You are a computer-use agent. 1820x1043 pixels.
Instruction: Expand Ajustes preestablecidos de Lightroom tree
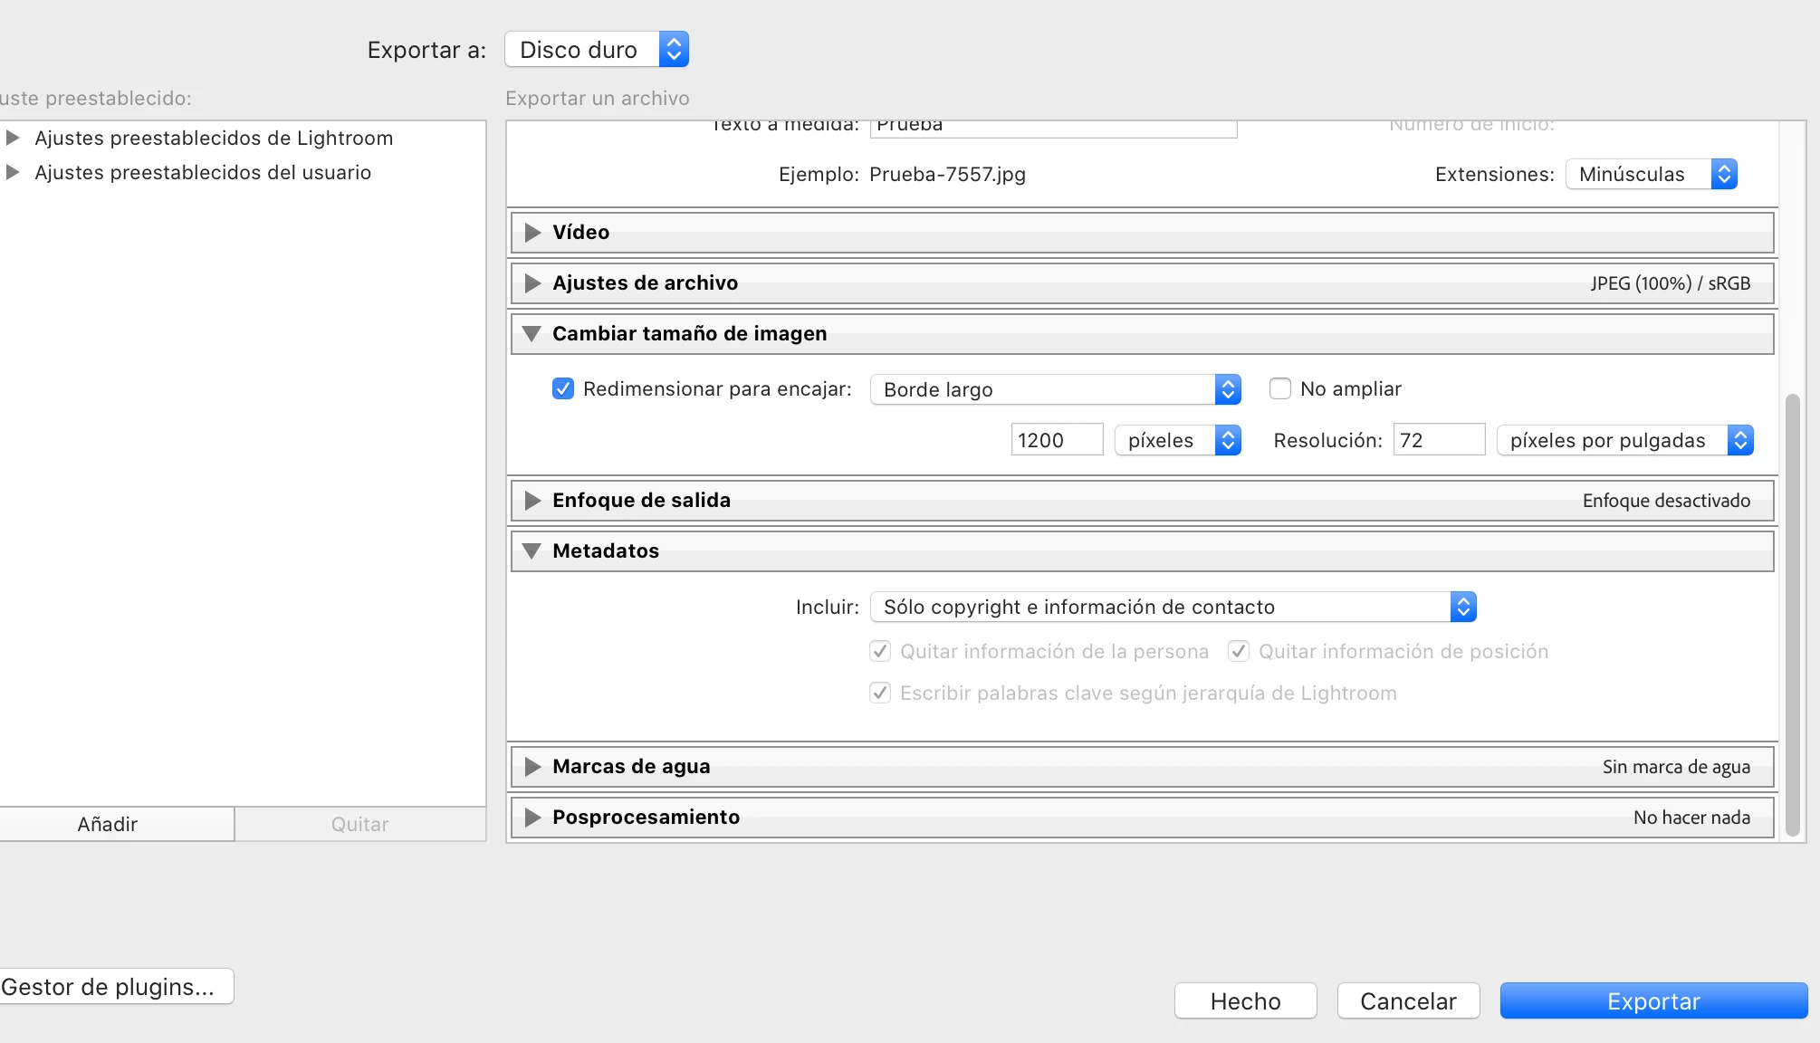coord(13,138)
